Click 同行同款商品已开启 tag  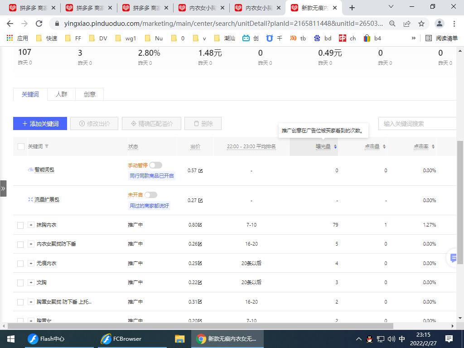tap(151, 176)
